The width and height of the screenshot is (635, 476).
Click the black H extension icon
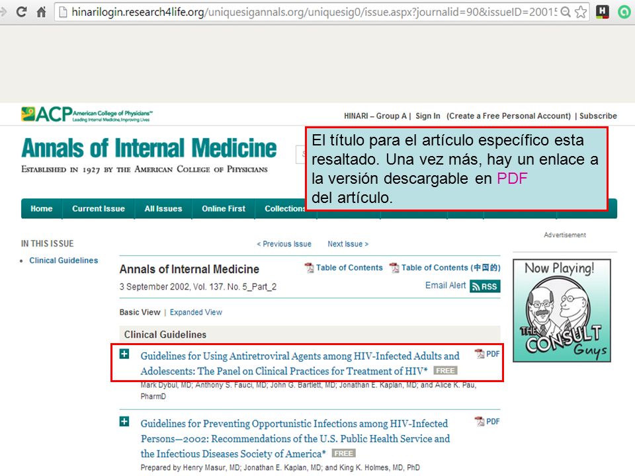pyautogui.click(x=602, y=12)
